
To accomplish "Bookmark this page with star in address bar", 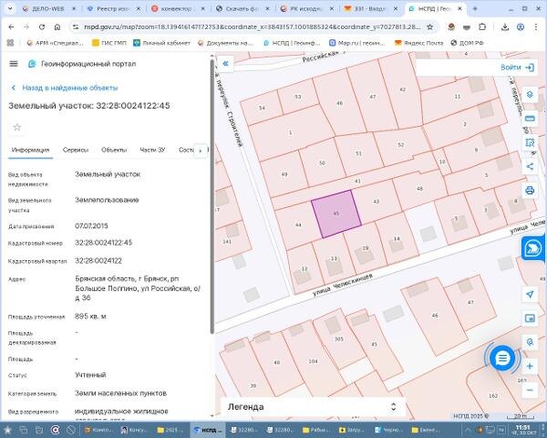I will [x=430, y=26].
